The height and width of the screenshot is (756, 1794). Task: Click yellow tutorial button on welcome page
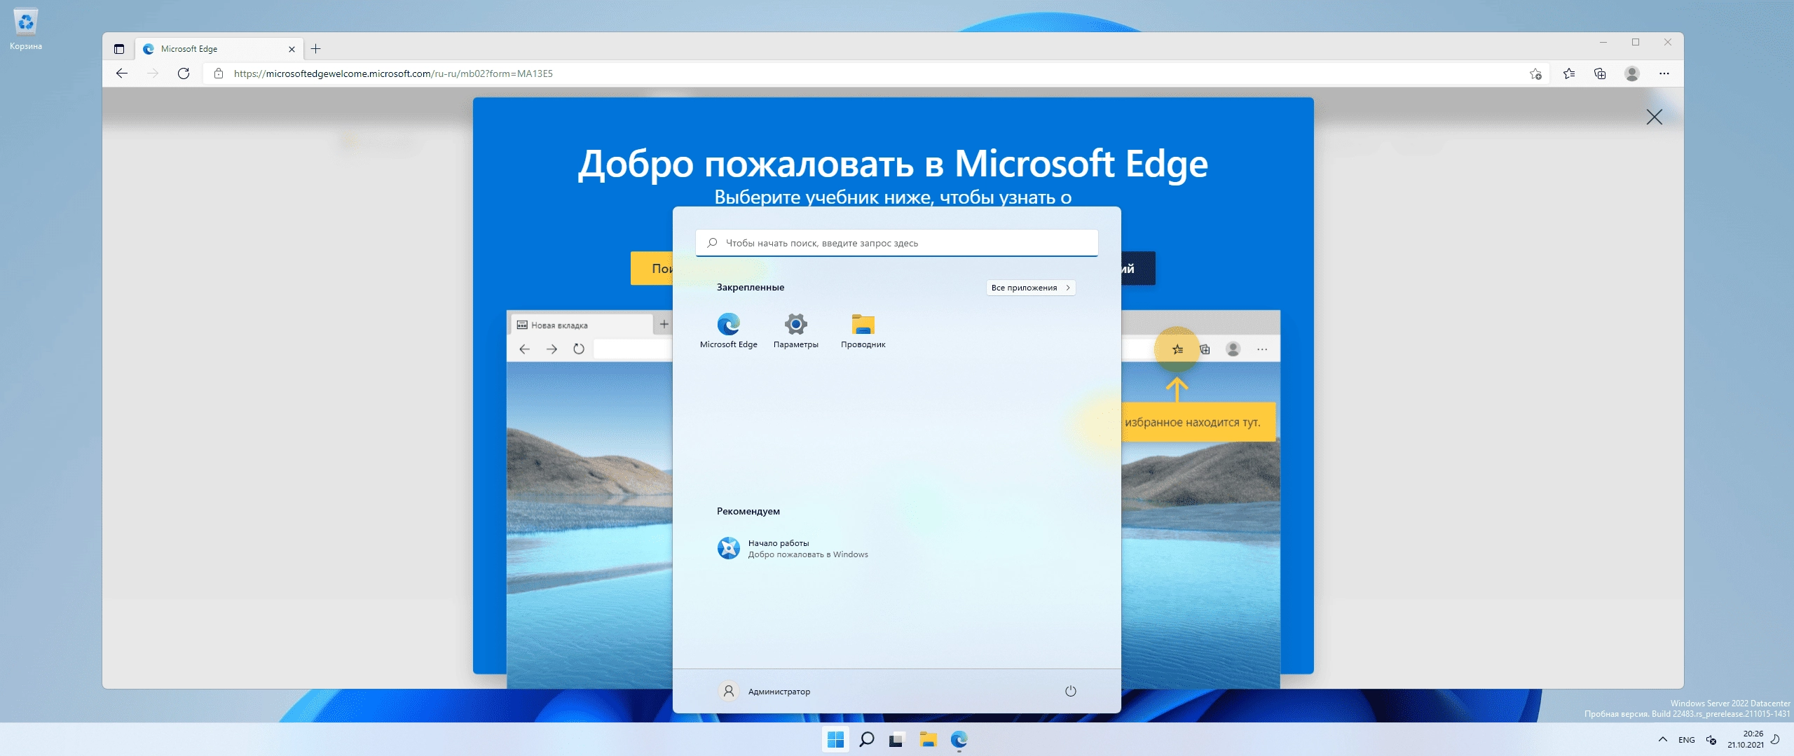[x=652, y=269]
